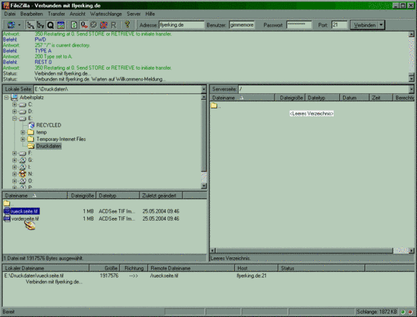The image size is (417, 317).
Task: Open the Verbinden button dropdown arrow
Action: 382,25
